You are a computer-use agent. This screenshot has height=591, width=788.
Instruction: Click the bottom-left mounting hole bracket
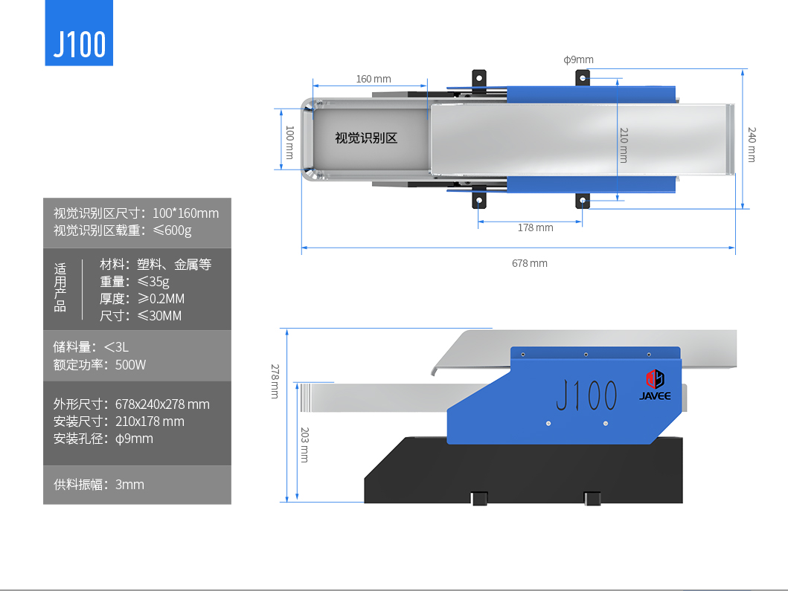(479, 201)
